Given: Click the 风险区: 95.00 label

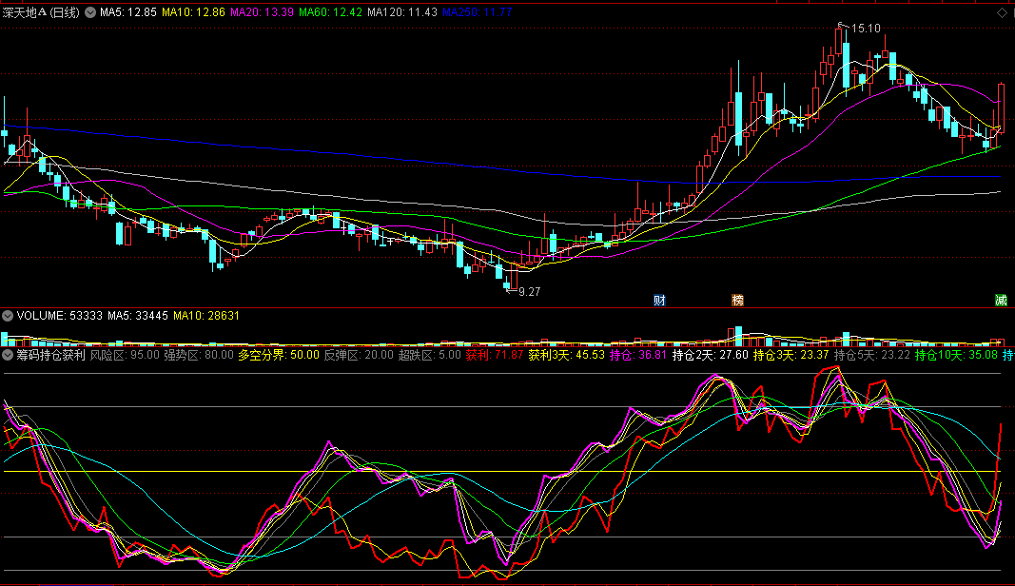Looking at the screenshot, I should (x=125, y=355).
